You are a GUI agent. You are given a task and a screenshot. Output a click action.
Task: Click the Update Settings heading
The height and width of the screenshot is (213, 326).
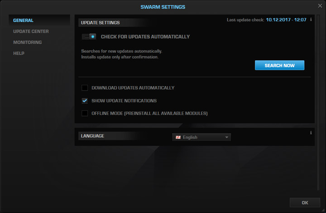tap(100, 23)
